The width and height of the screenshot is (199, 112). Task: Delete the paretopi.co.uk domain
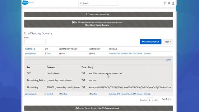coord(147,94)
